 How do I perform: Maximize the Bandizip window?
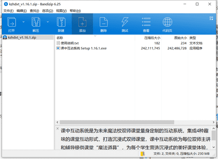pos(197,4)
